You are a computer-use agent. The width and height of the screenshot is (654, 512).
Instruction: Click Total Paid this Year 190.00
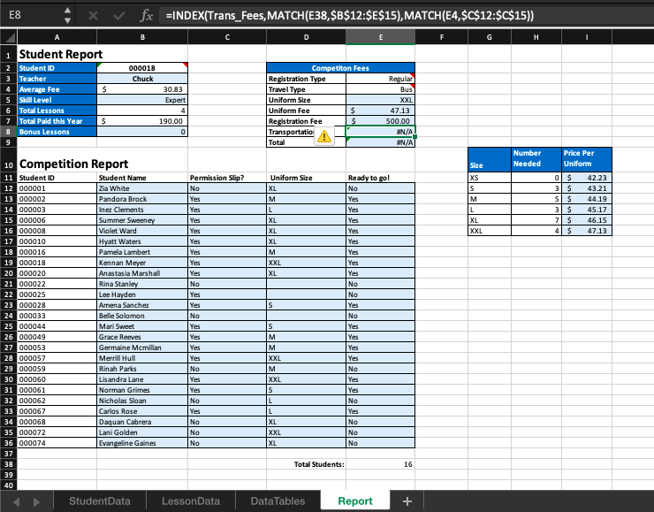[142, 121]
